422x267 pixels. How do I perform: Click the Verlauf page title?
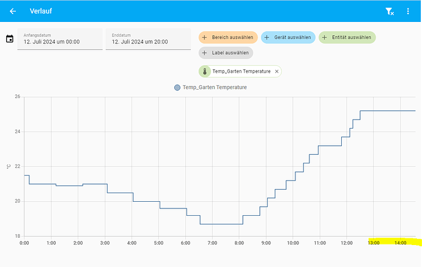pyautogui.click(x=40, y=11)
